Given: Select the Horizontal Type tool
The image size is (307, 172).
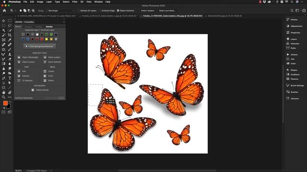Looking at the screenshot, I should point(10,78).
